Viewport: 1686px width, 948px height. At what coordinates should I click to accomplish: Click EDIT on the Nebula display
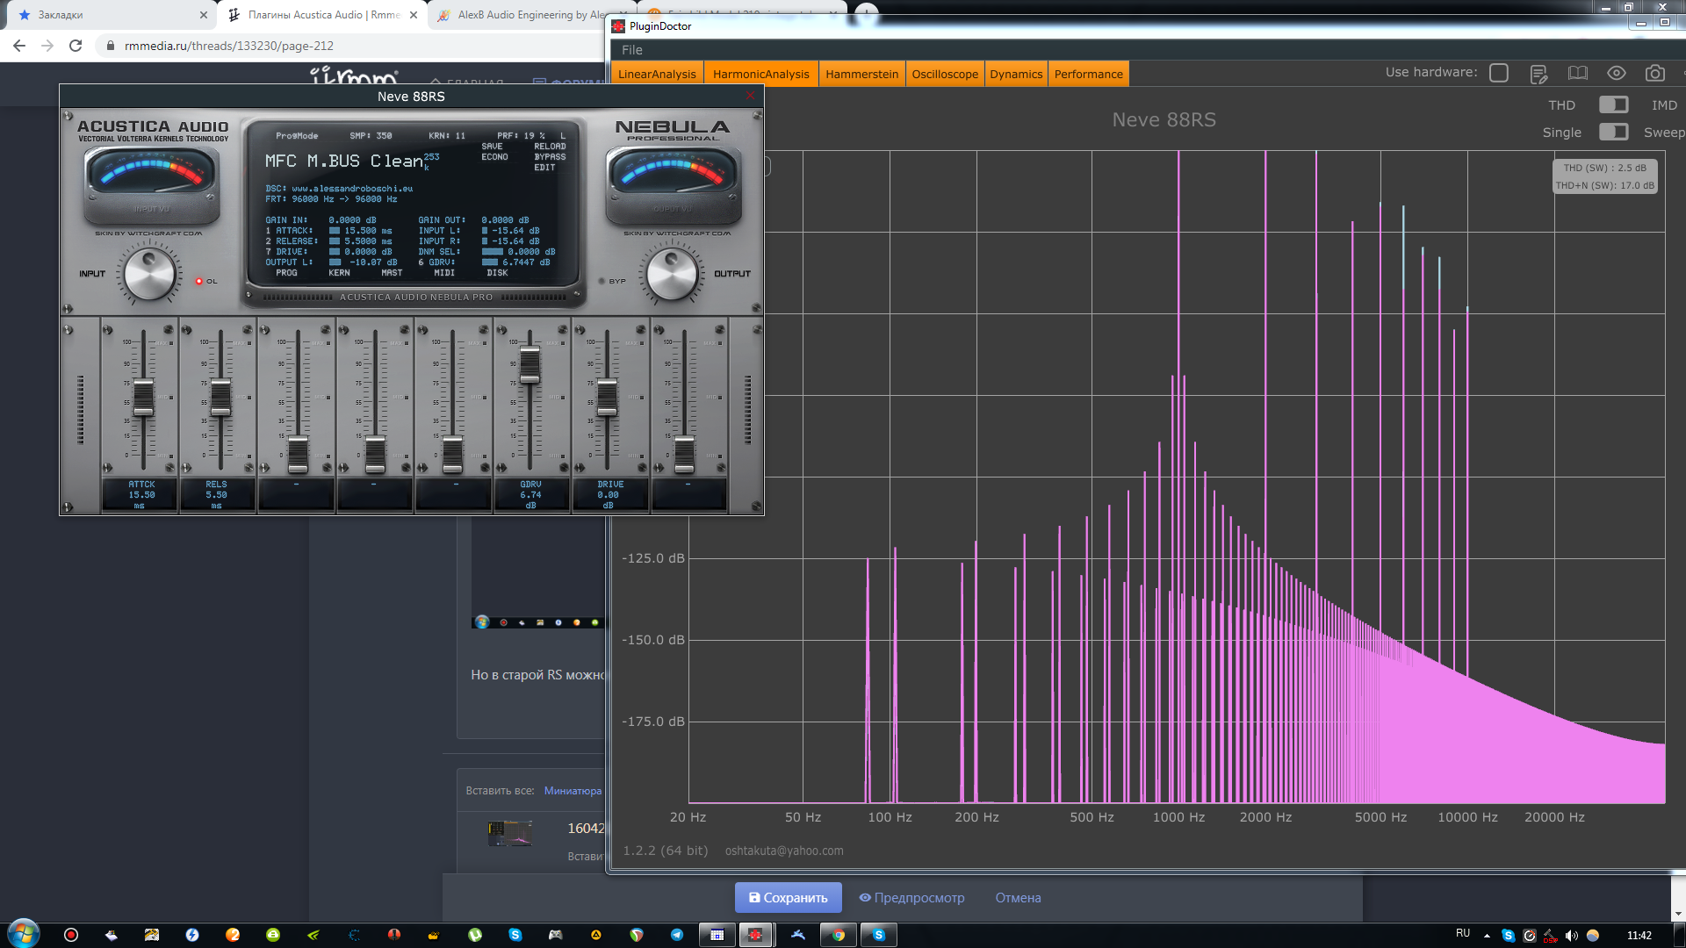click(x=544, y=168)
